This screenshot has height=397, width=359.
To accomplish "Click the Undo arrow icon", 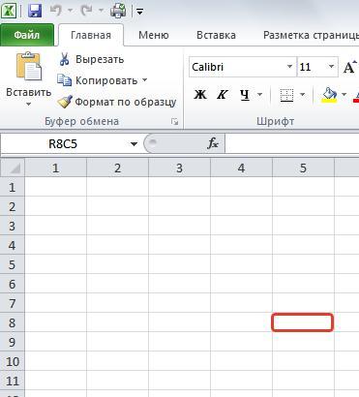I will pos(56,11).
